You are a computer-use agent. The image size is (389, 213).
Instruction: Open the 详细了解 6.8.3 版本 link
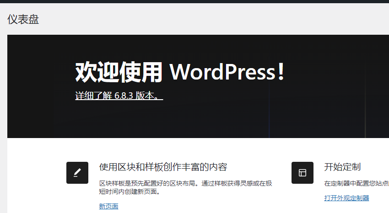click(119, 96)
